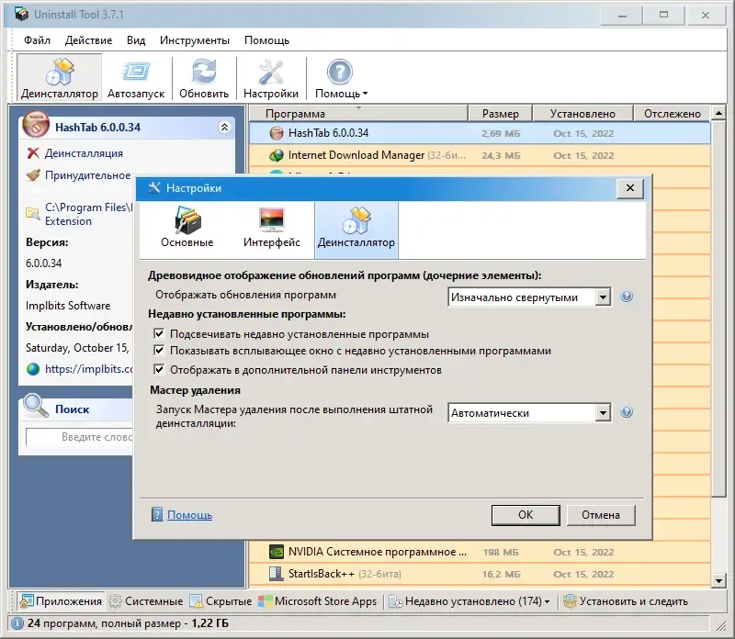Open the Недавно установлено (174) dropdown

(474, 601)
